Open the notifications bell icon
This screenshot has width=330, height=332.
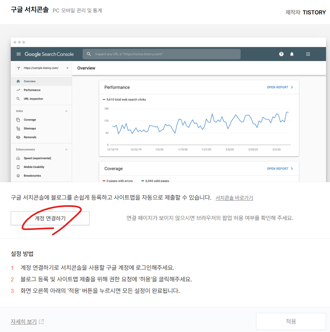tap(292, 54)
